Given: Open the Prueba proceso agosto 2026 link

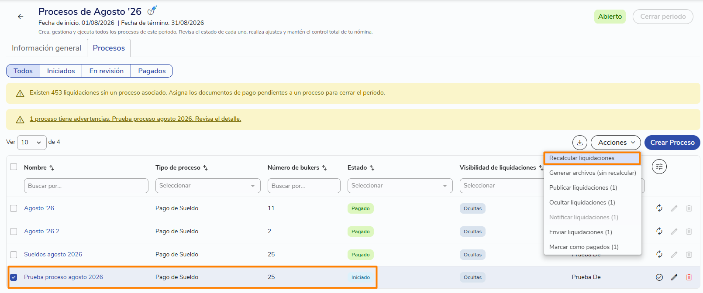Looking at the screenshot, I should (63, 277).
